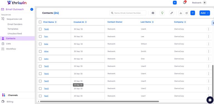Open row options for Test4
Image resolution: width=214 pixels, height=104 pixels.
[208, 74]
